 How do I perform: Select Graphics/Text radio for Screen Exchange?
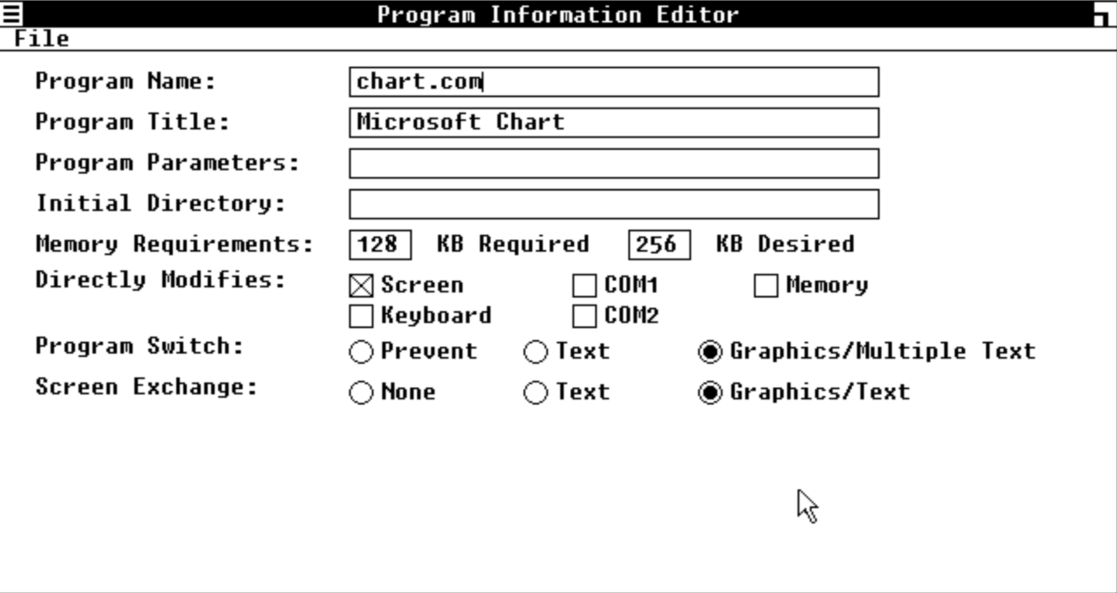tap(710, 392)
